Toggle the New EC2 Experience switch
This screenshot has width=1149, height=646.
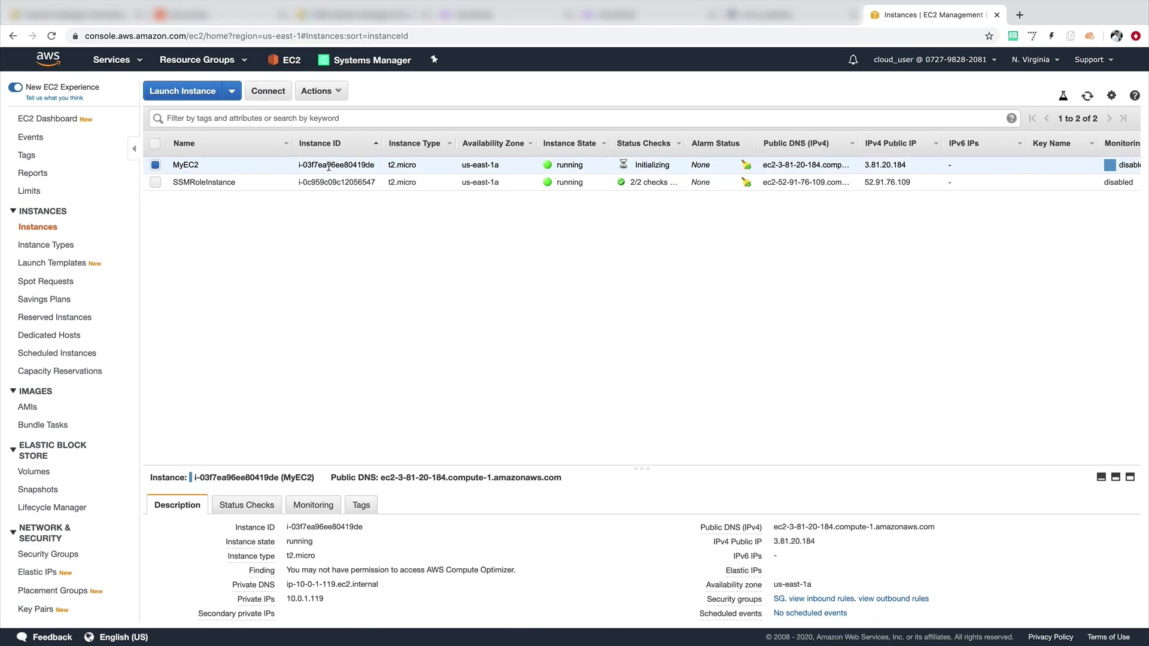(16, 87)
